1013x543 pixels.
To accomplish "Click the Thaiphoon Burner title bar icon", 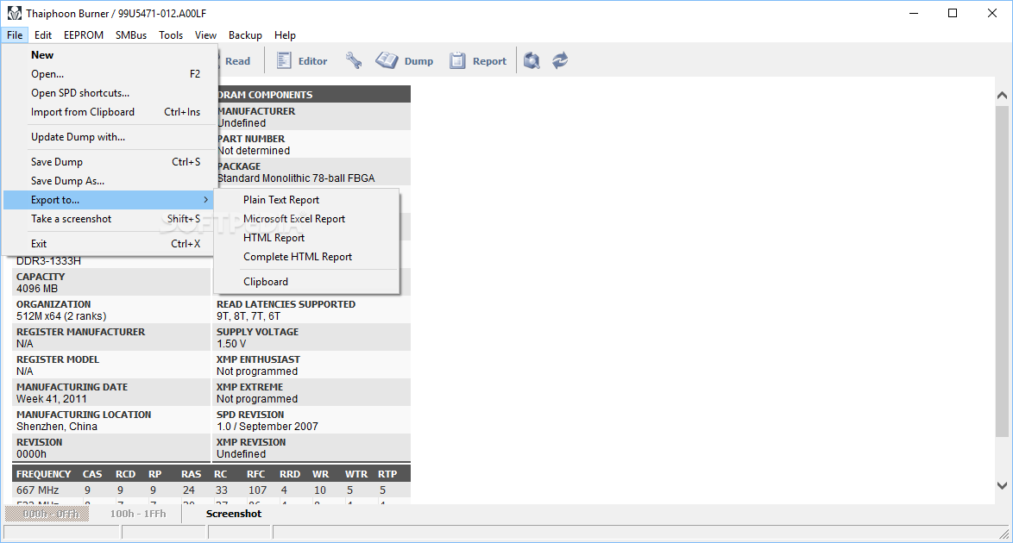I will click(14, 13).
